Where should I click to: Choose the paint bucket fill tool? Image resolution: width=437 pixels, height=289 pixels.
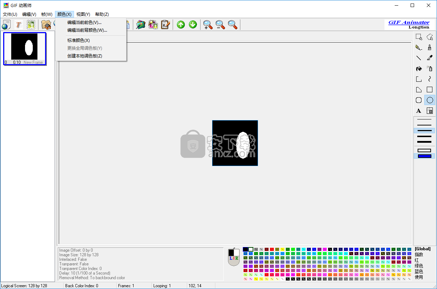click(x=419, y=69)
